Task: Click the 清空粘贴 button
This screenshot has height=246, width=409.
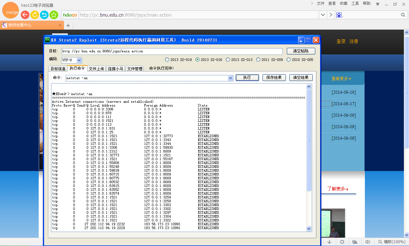Action: [x=301, y=51]
